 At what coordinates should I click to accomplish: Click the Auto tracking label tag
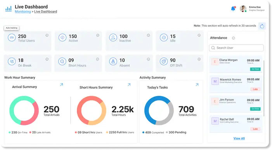[x=12, y=28]
